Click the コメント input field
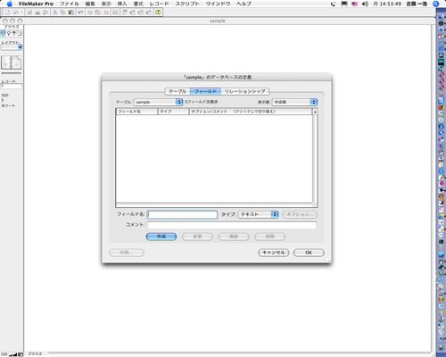Image resolution: width=446 pixels, height=357 pixels. 232,225
